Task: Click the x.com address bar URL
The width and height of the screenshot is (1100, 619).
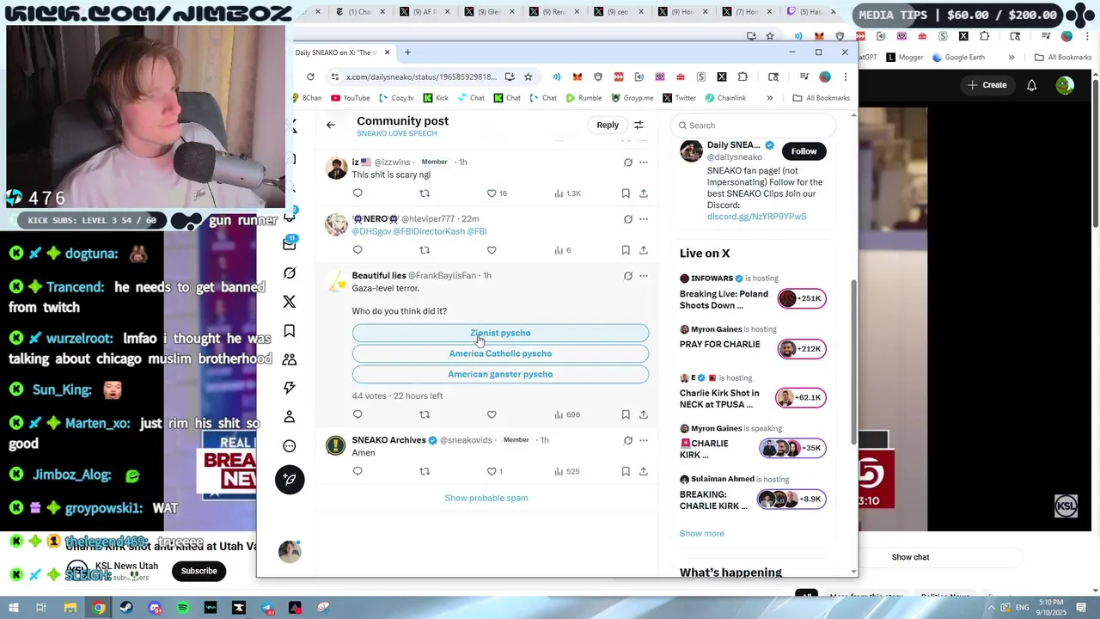Action: pyautogui.click(x=421, y=77)
